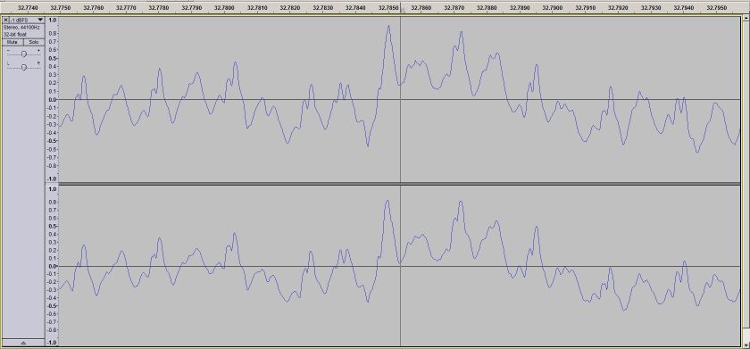Collapse the track using bottom triangle button
This screenshot has width=750, height=349.
click(23, 343)
